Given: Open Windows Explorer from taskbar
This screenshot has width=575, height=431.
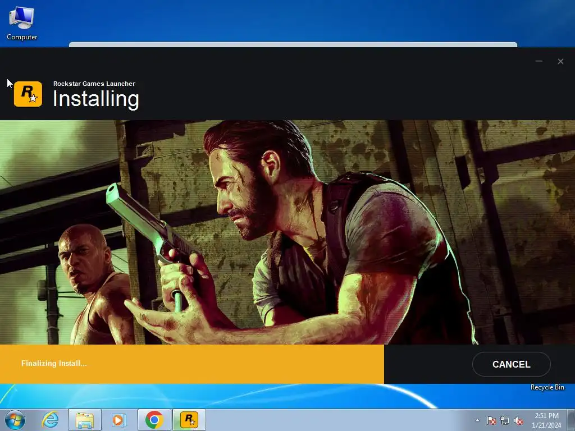Looking at the screenshot, I should click(85, 420).
